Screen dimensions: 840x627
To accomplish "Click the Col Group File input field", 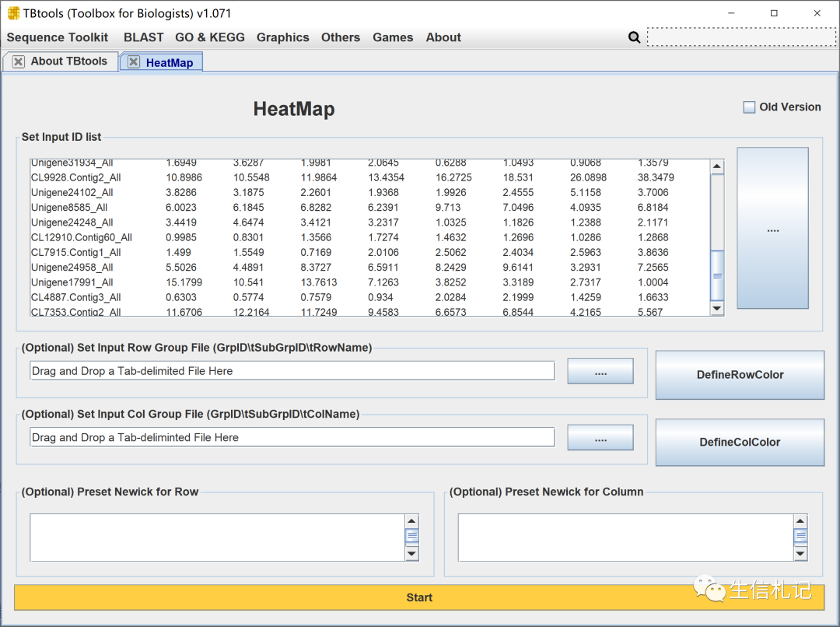I will coord(292,437).
